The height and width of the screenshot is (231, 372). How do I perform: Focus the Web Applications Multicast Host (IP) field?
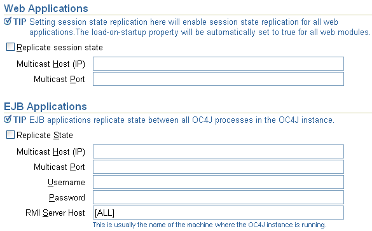[x=218, y=64]
